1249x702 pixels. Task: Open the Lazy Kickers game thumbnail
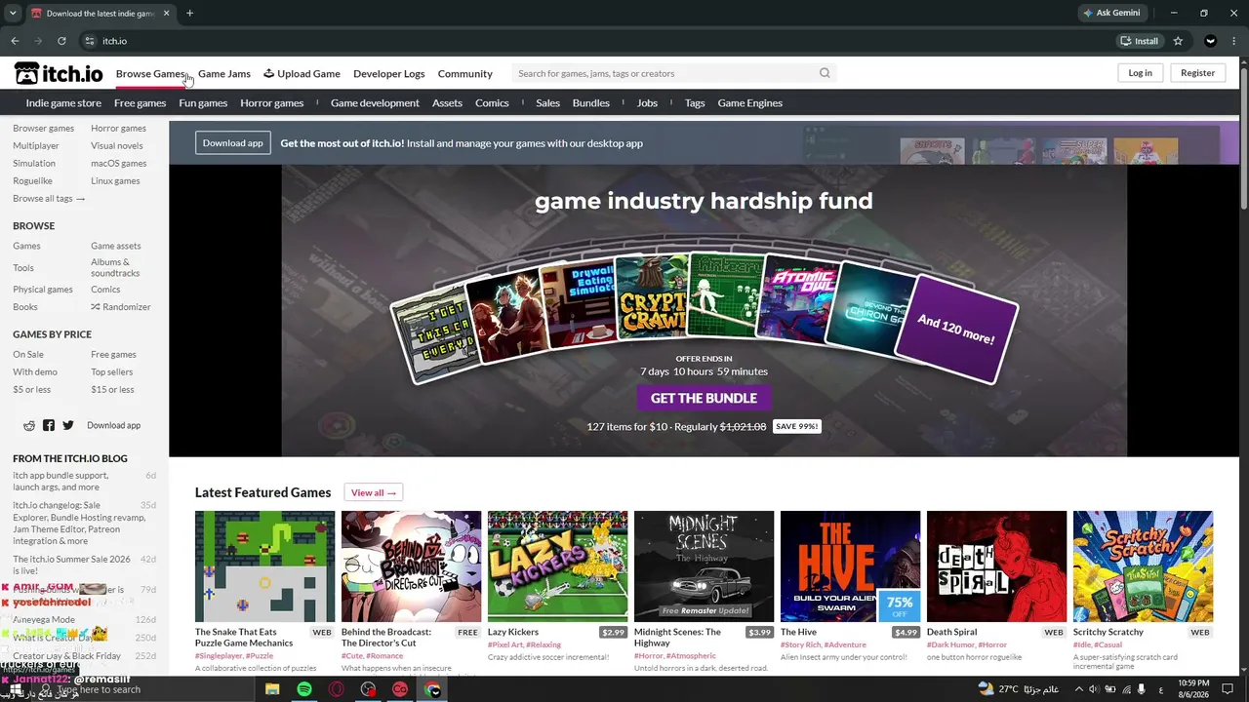click(x=557, y=566)
